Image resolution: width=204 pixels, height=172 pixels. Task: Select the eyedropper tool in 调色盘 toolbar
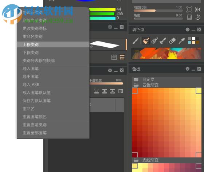[x=182, y=40]
